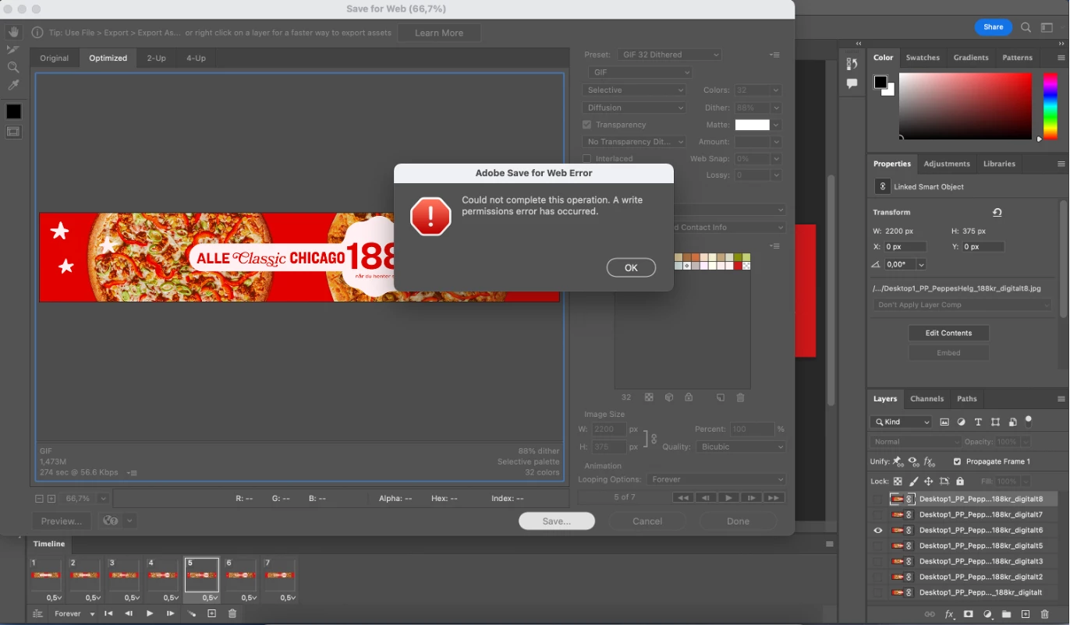Image resolution: width=1070 pixels, height=625 pixels.
Task: Reset the transform in Properties panel
Action: click(997, 212)
